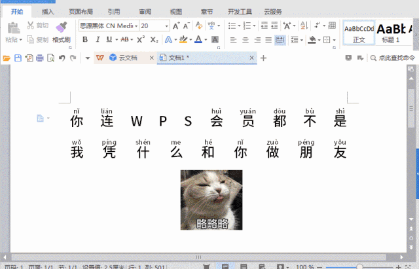The image size is (419, 269).
Task: Align text right
Action: [257, 40]
